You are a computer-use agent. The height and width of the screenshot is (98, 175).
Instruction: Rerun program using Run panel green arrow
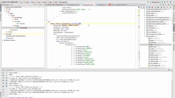[3, 73]
